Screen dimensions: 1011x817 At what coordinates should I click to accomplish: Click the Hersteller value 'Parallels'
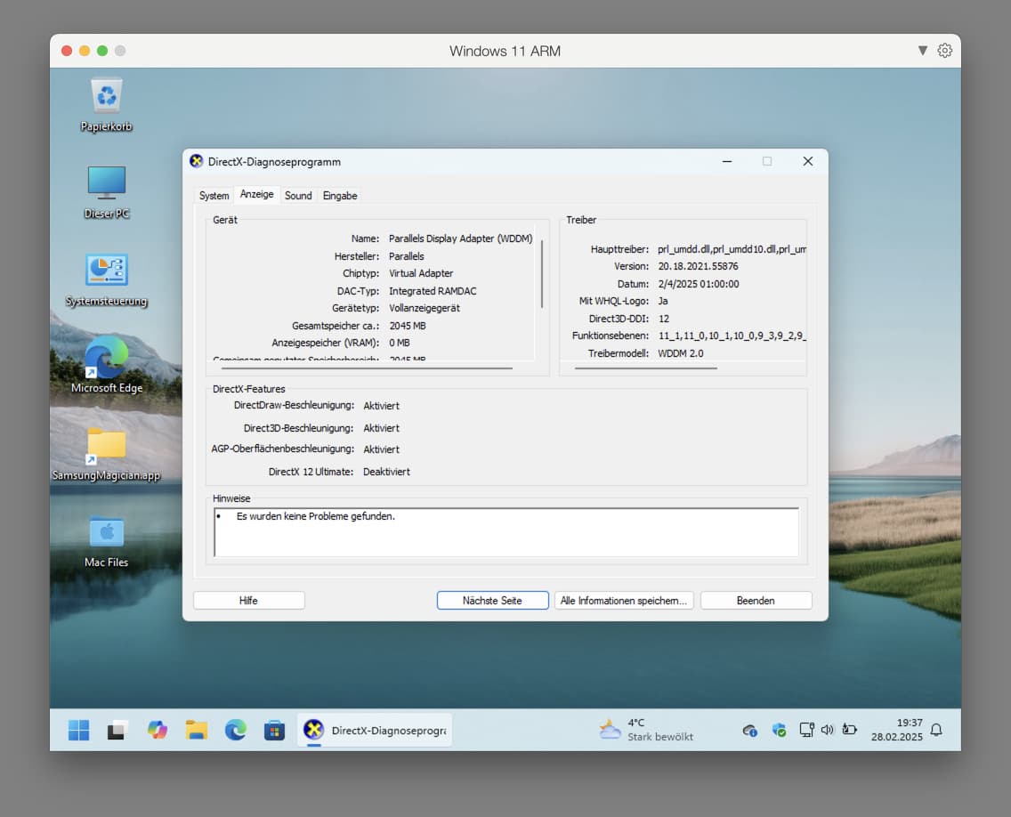click(x=406, y=256)
